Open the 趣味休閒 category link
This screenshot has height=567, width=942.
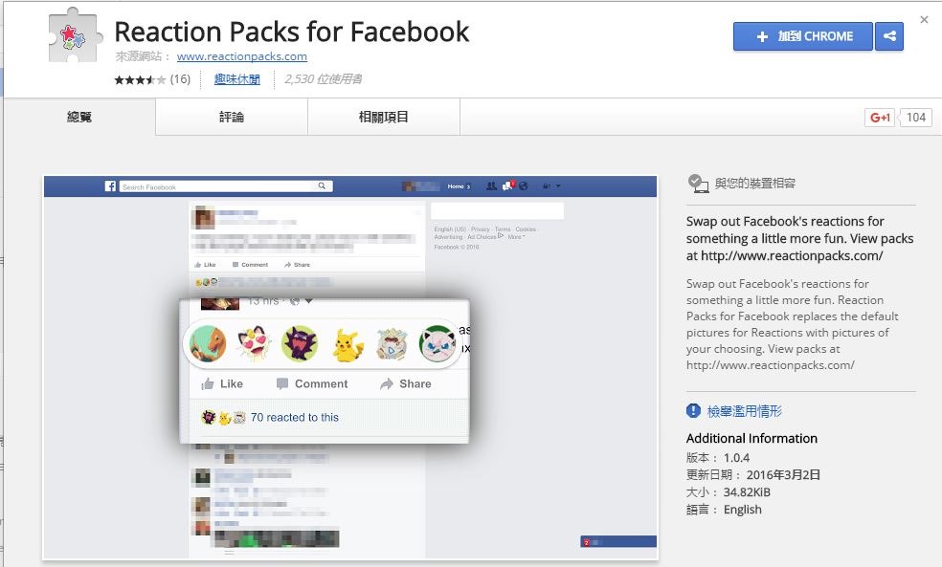pyautogui.click(x=237, y=79)
